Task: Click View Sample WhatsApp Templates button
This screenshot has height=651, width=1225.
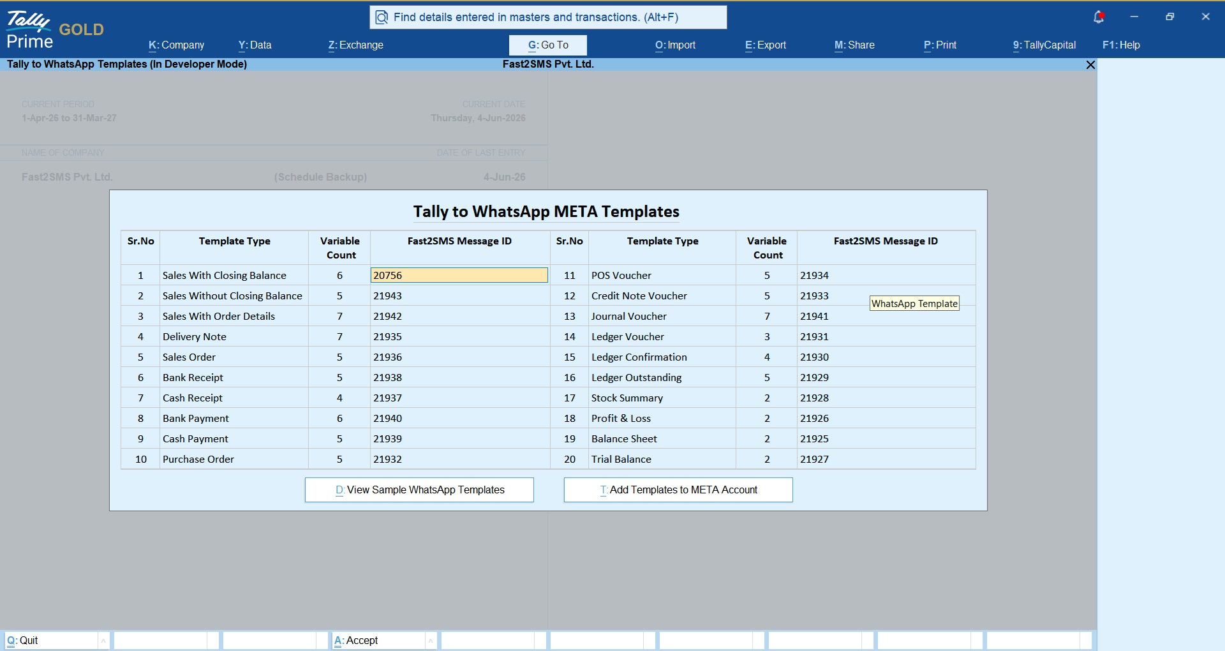Action: pyautogui.click(x=419, y=490)
